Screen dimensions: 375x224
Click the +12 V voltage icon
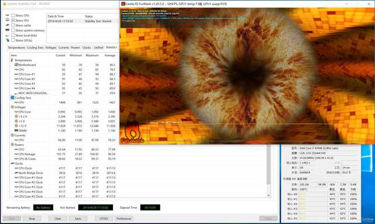click(x=16, y=125)
